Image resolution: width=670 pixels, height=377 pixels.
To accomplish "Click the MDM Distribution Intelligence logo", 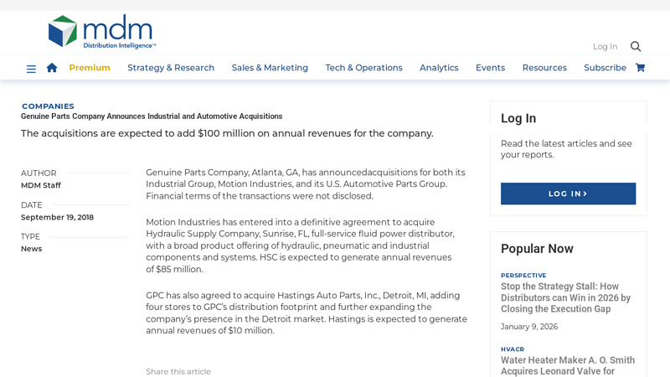I will [102, 32].
